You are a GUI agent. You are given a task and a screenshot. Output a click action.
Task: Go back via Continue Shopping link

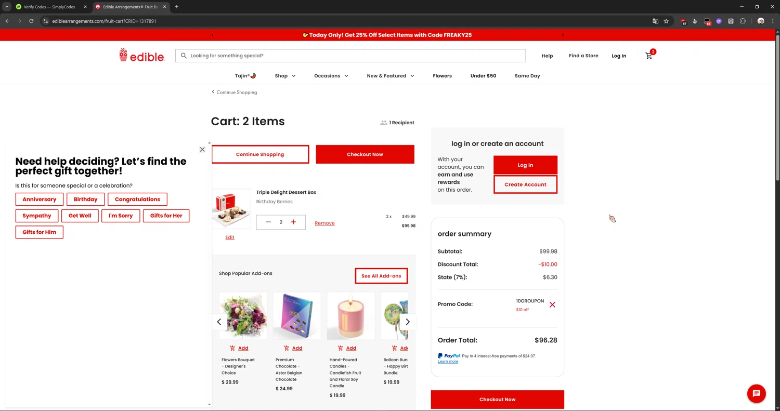point(234,92)
